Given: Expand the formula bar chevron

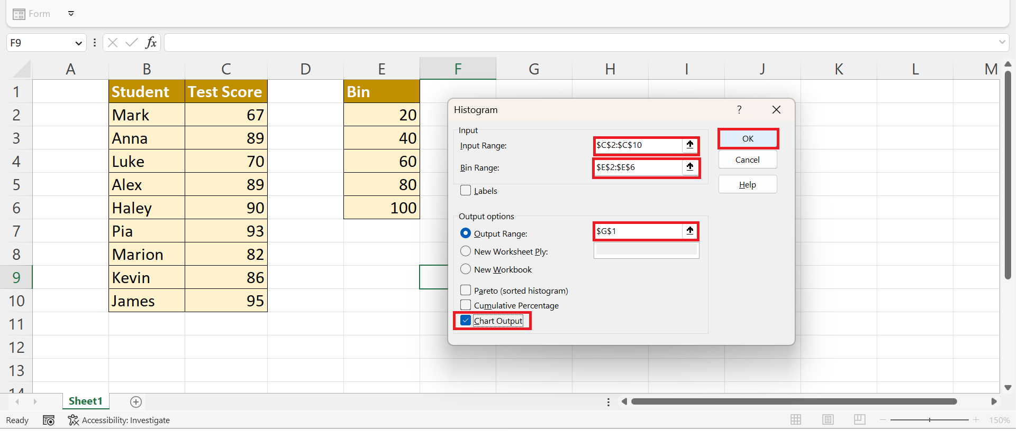Looking at the screenshot, I should pyautogui.click(x=1002, y=42).
